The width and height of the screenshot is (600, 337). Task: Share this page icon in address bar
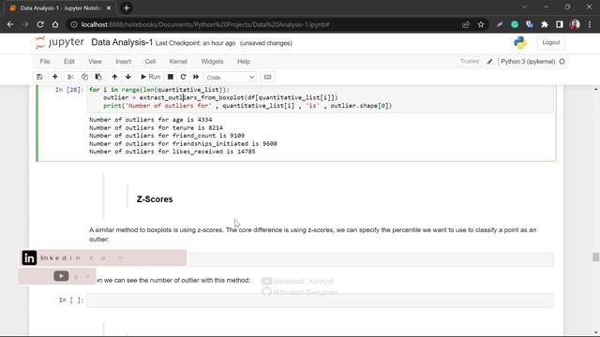click(466, 24)
